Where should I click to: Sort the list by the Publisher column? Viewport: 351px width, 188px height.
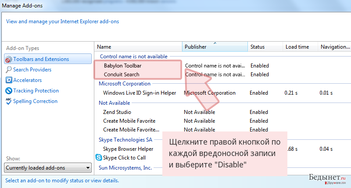pos(215,47)
